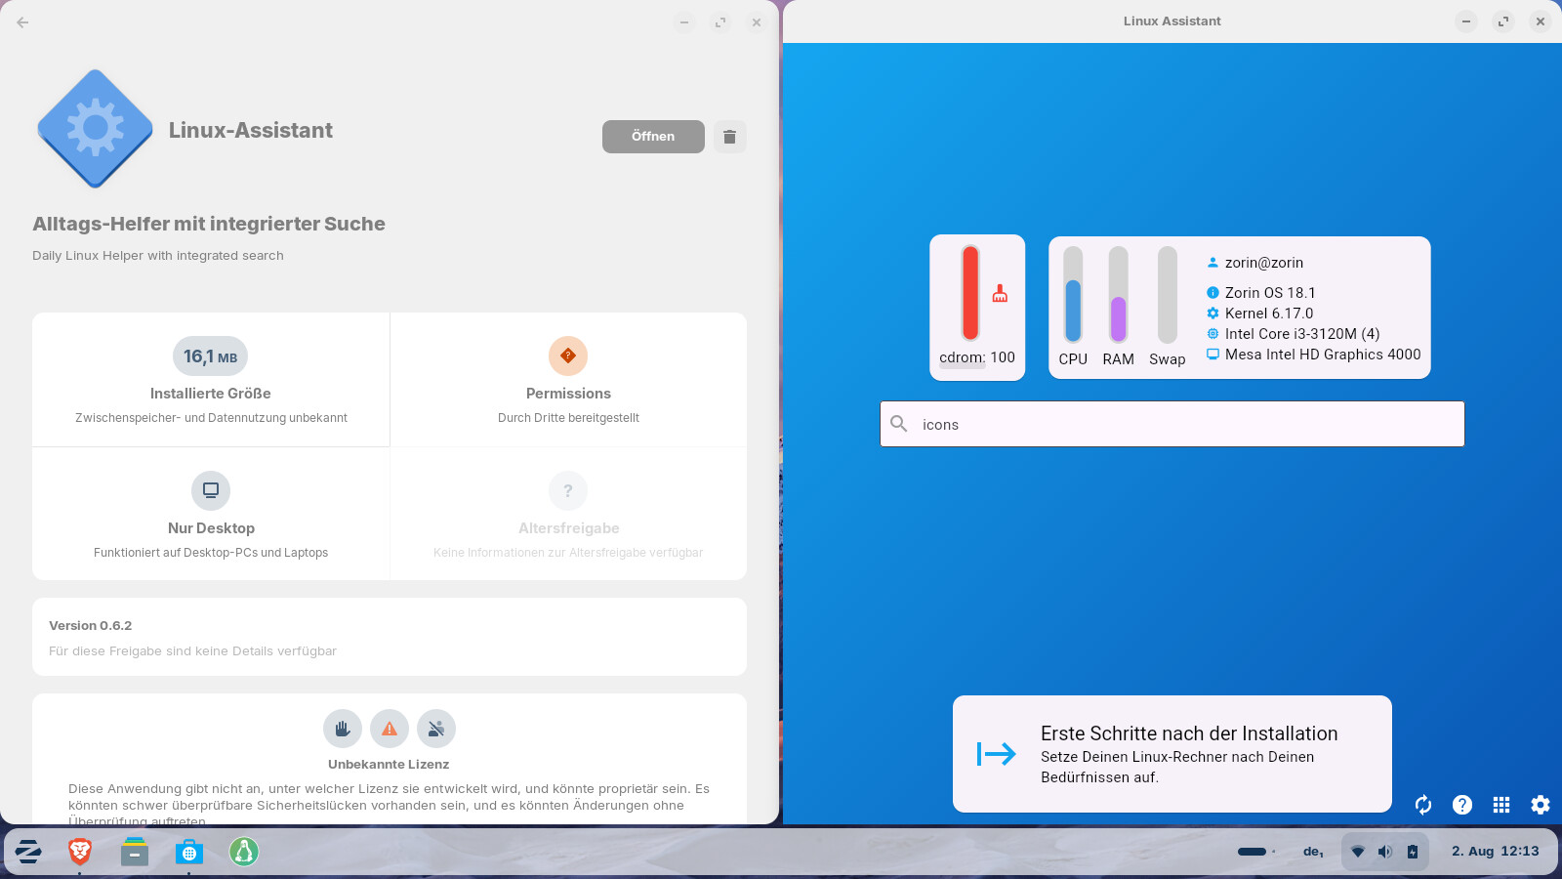Click the processor icon beside Intel Core i3-3120M

tap(1213, 334)
